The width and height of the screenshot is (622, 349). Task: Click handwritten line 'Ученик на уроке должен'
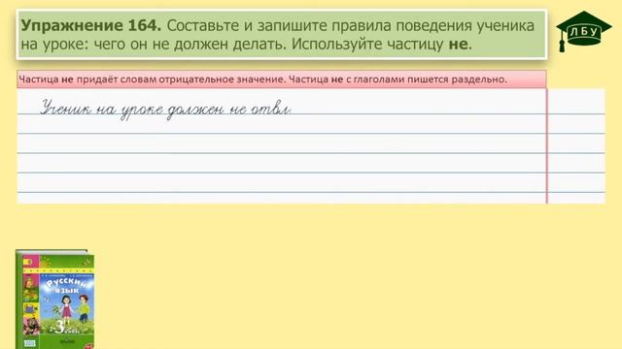coord(132,109)
